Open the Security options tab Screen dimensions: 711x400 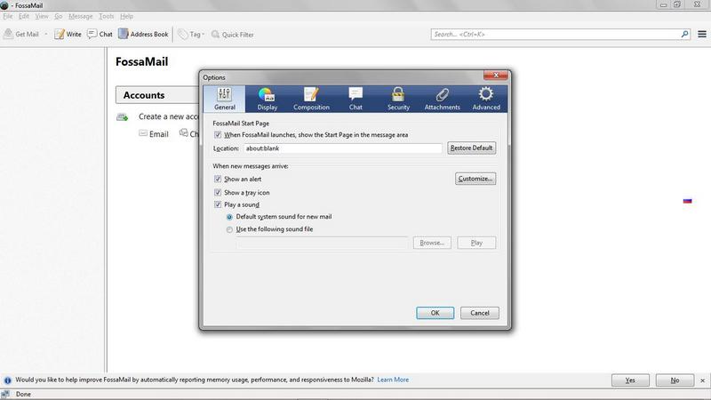pyautogui.click(x=398, y=99)
